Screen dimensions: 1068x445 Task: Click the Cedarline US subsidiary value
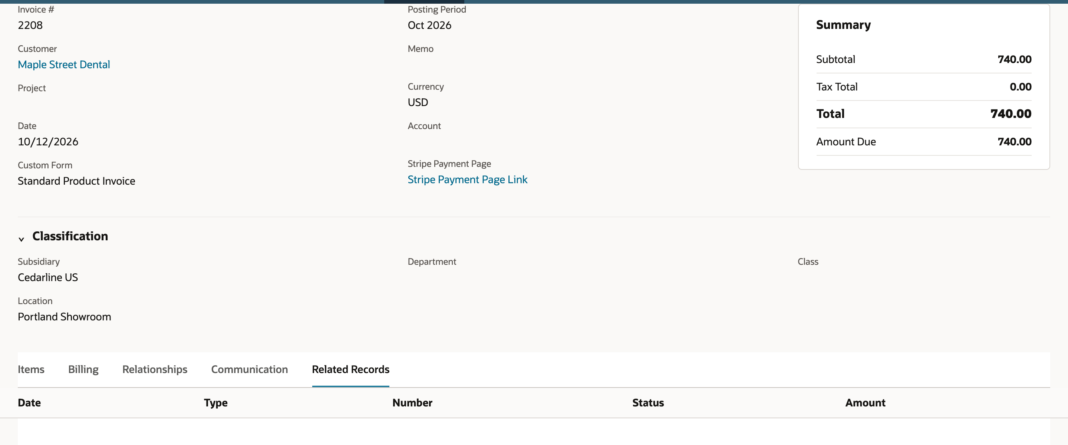pos(48,277)
